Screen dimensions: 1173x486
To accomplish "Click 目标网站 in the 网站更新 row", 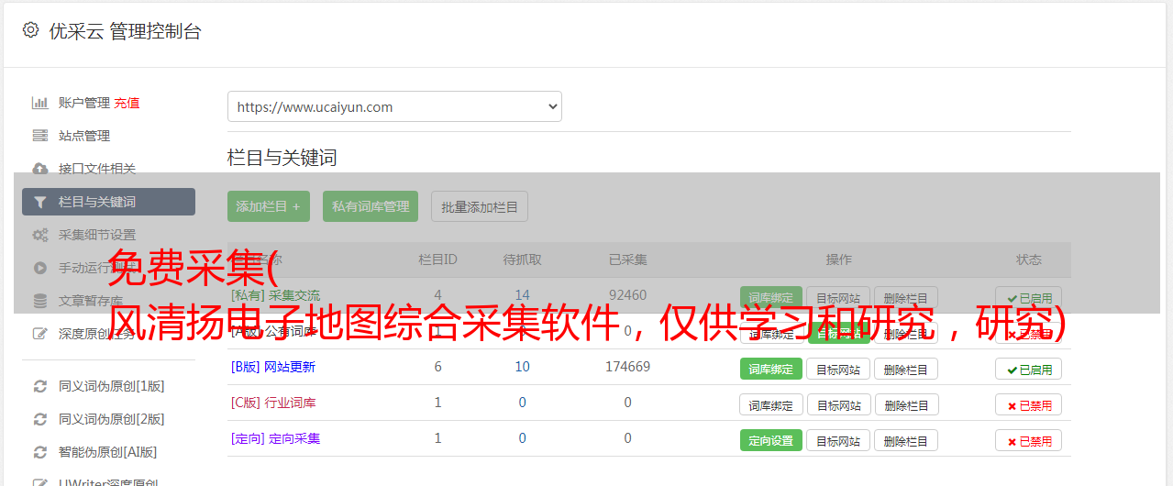I will tap(839, 369).
